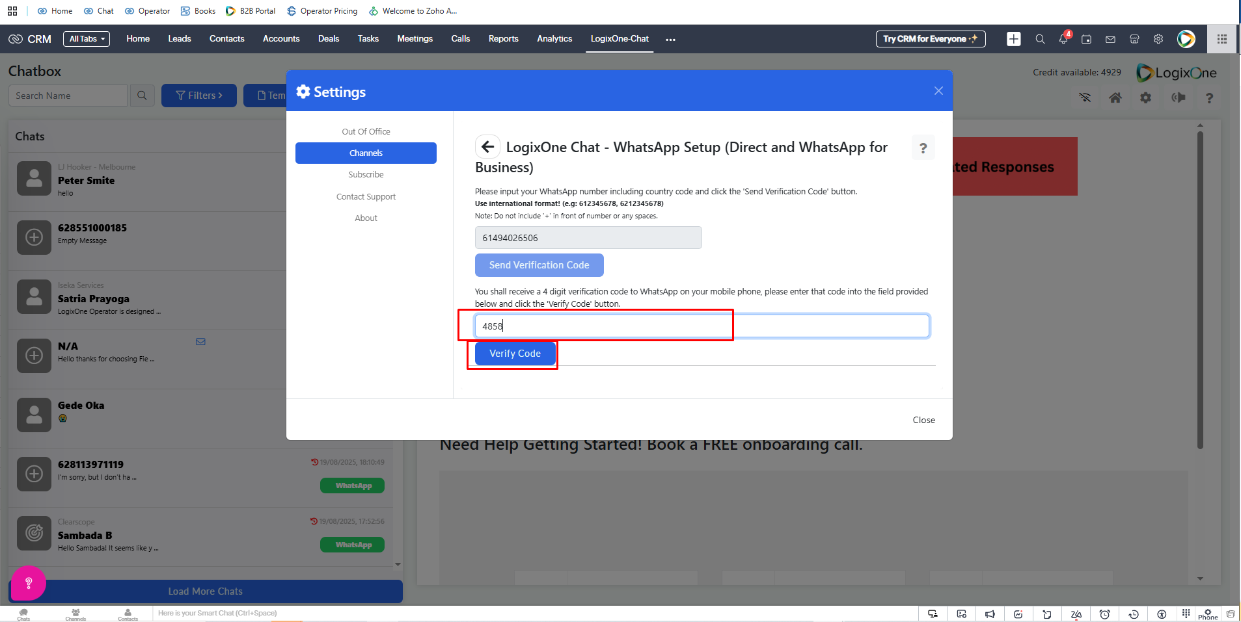This screenshot has height=622, width=1241.
Task: Click the offline wifi-slash icon
Action: pyautogui.click(x=1085, y=97)
